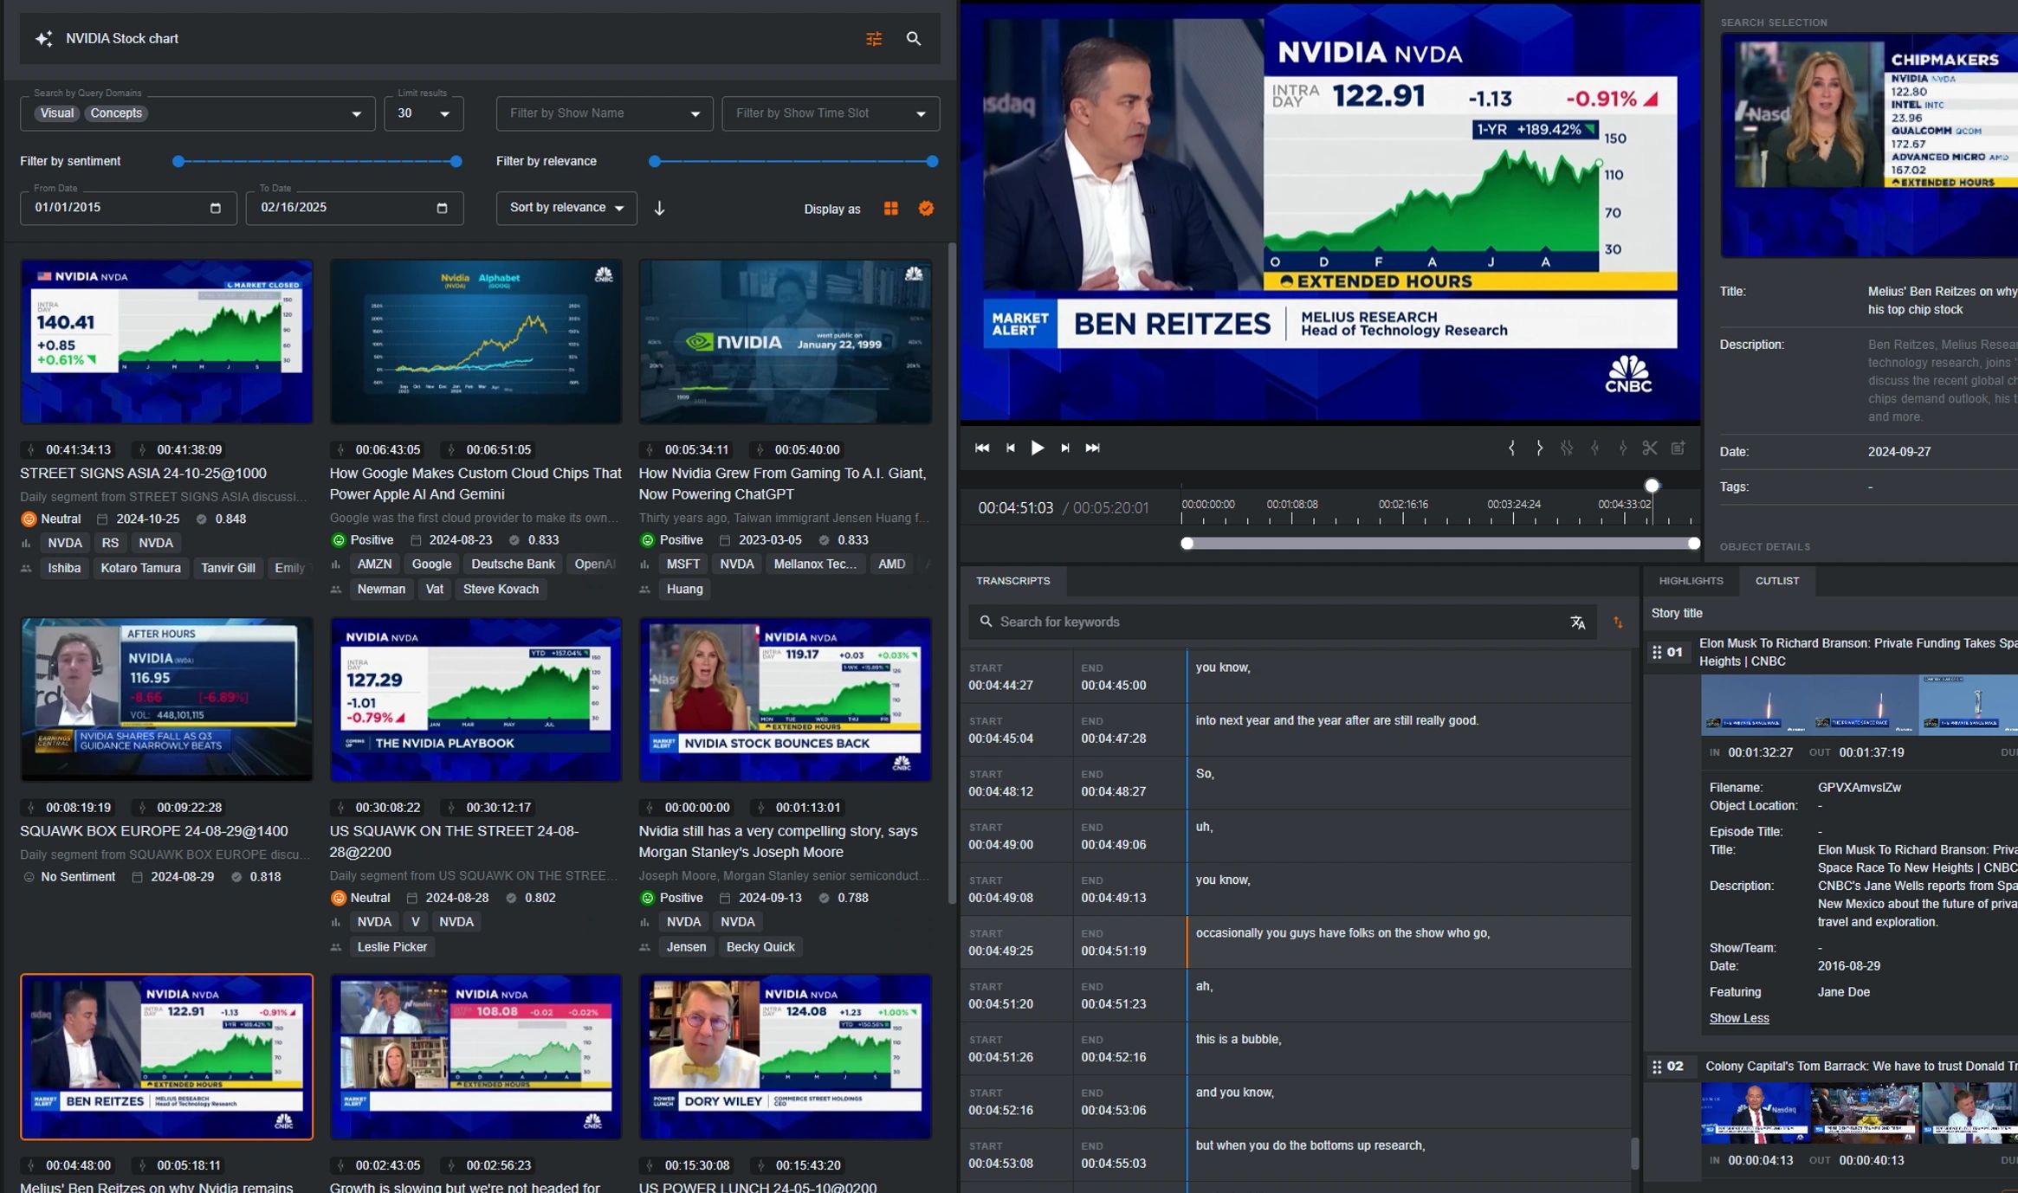Click the AMD tag chip
Viewport: 2018px width, 1193px height.
tap(891, 564)
